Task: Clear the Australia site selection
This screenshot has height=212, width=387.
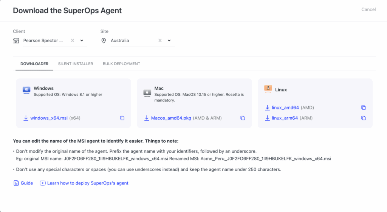Action: point(160,40)
